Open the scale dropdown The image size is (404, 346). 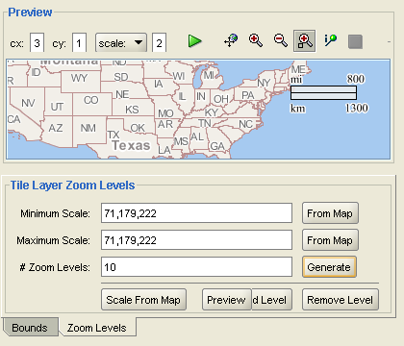(121, 42)
